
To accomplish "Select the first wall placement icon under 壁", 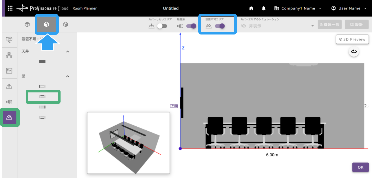I will coord(42,86).
